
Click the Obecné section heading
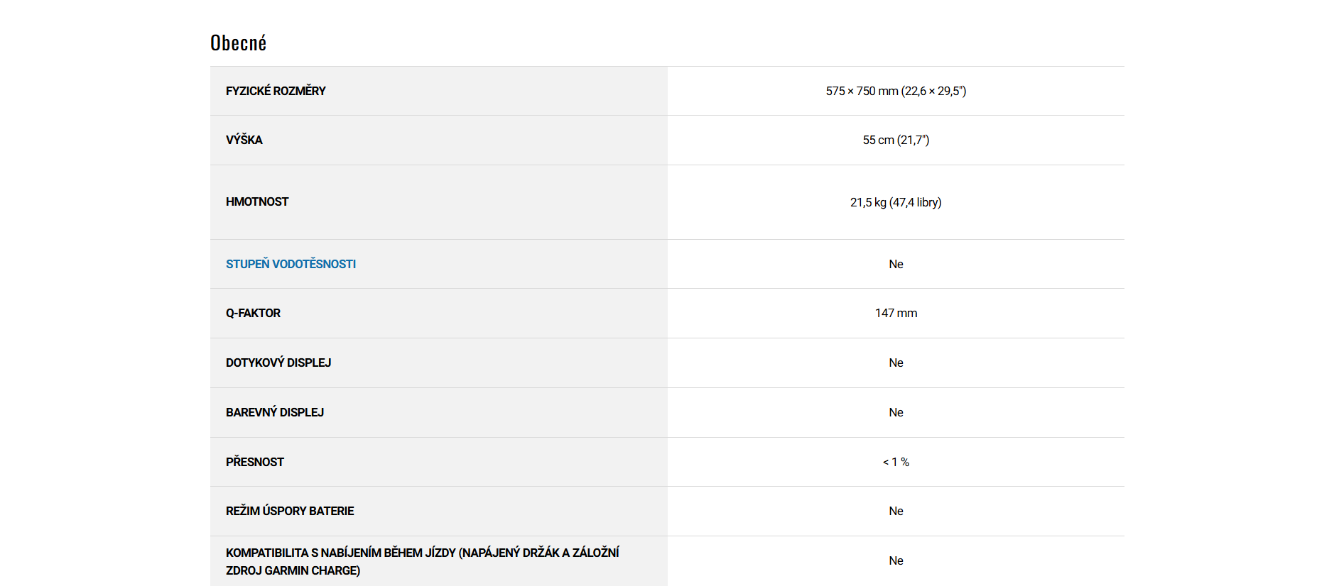tap(239, 43)
